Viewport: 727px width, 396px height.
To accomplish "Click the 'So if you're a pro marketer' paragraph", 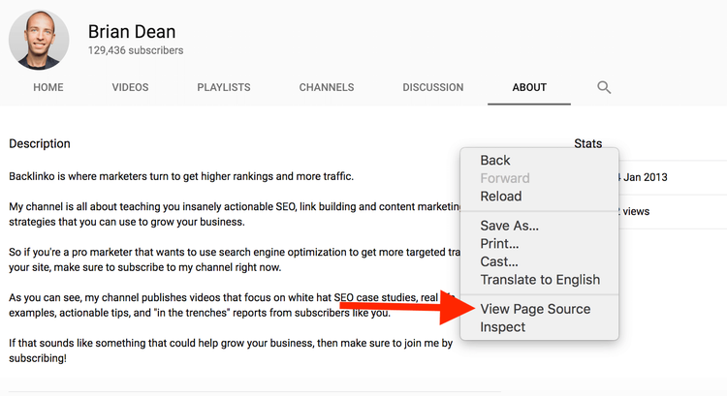I will [235, 259].
